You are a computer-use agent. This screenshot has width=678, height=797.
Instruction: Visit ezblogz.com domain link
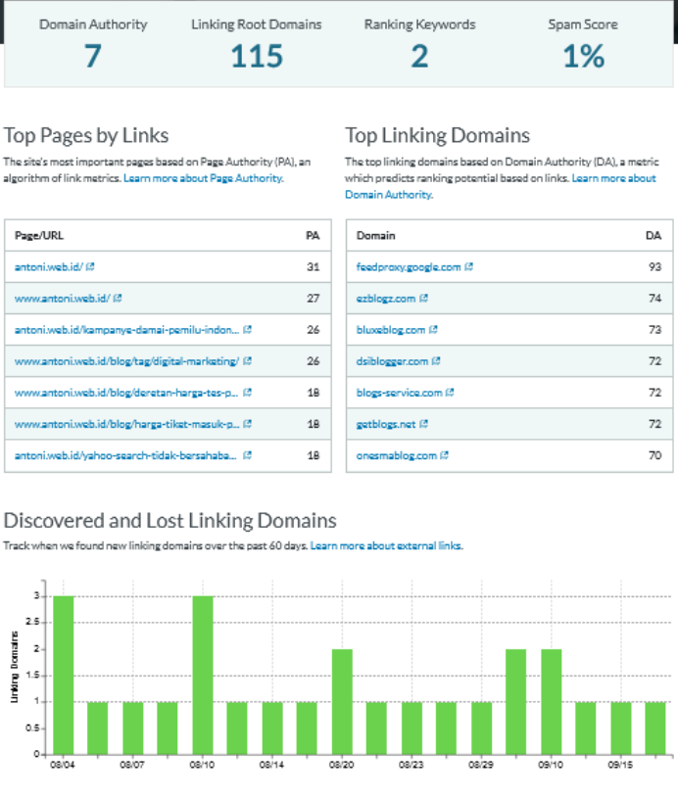pyautogui.click(x=386, y=299)
